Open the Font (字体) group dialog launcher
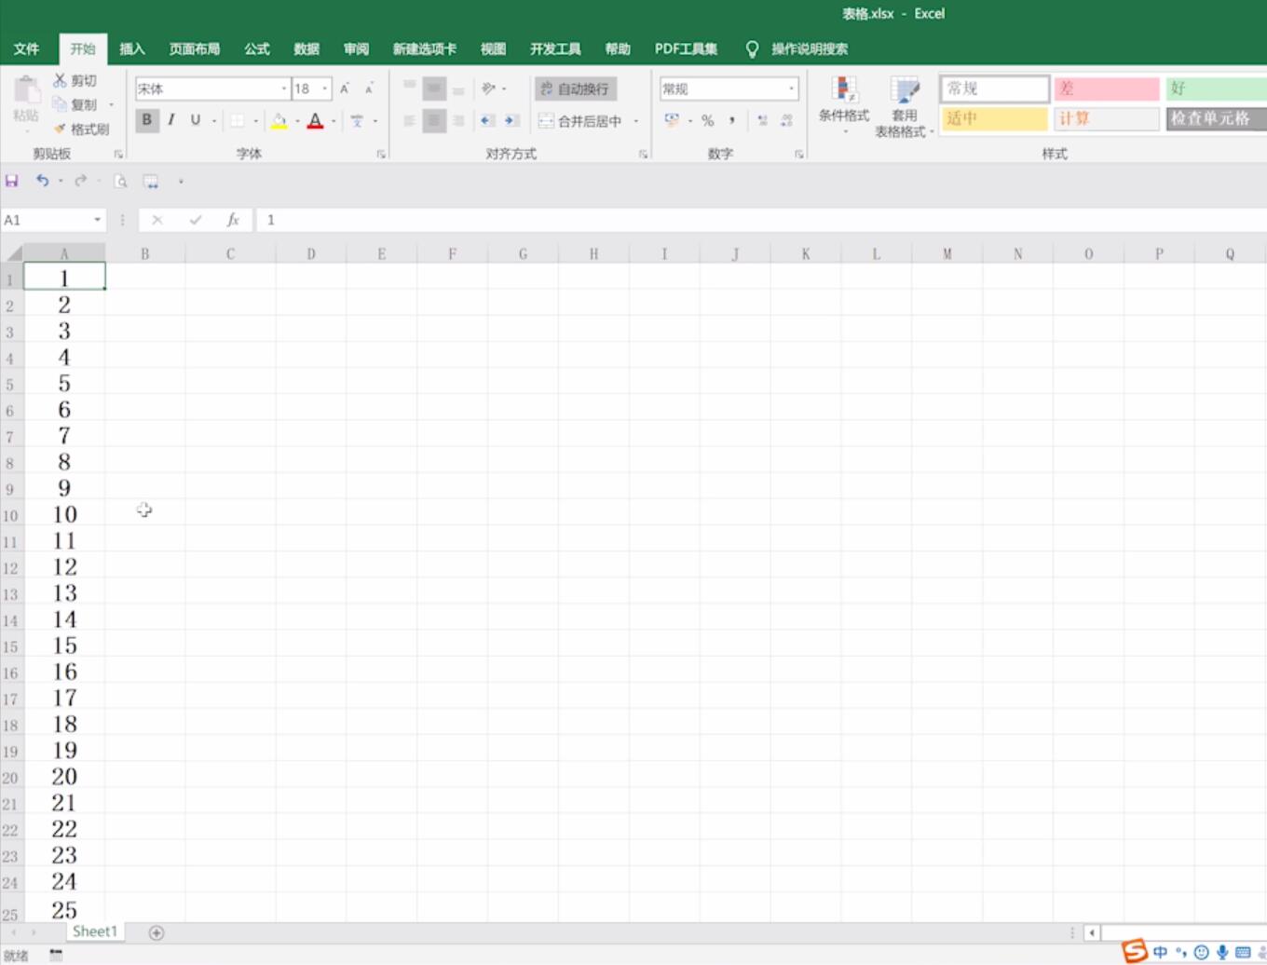1267x965 pixels. pyautogui.click(x=381, y=155)
